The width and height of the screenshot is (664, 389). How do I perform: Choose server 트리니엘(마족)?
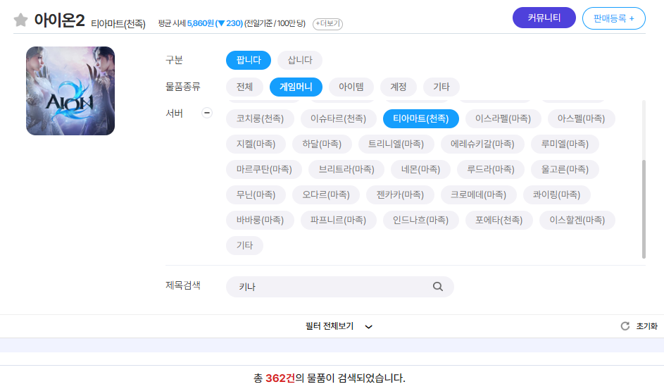tap(396, 144)
